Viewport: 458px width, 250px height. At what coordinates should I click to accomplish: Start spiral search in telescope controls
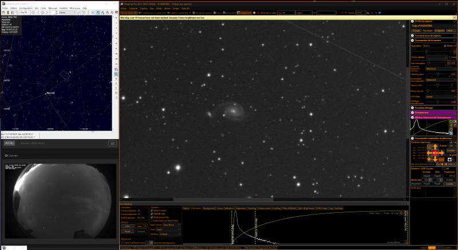(x=429, y=146)
